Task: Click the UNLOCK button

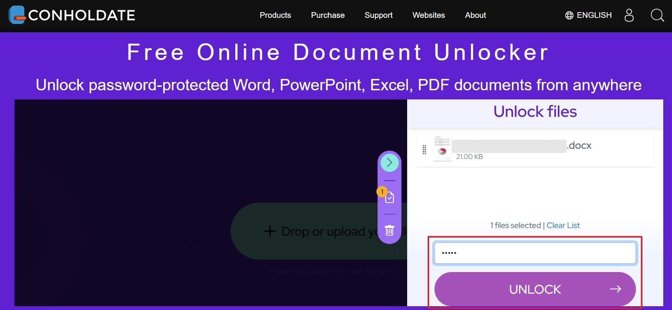Action: click(x=535, y=289)
